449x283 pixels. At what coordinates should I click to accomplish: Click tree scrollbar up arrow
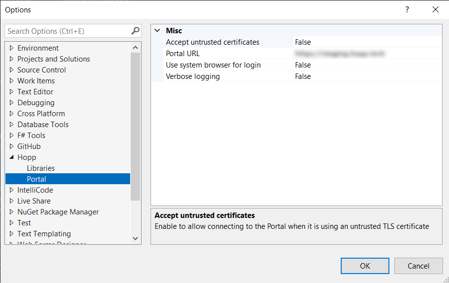click(136, 48)
